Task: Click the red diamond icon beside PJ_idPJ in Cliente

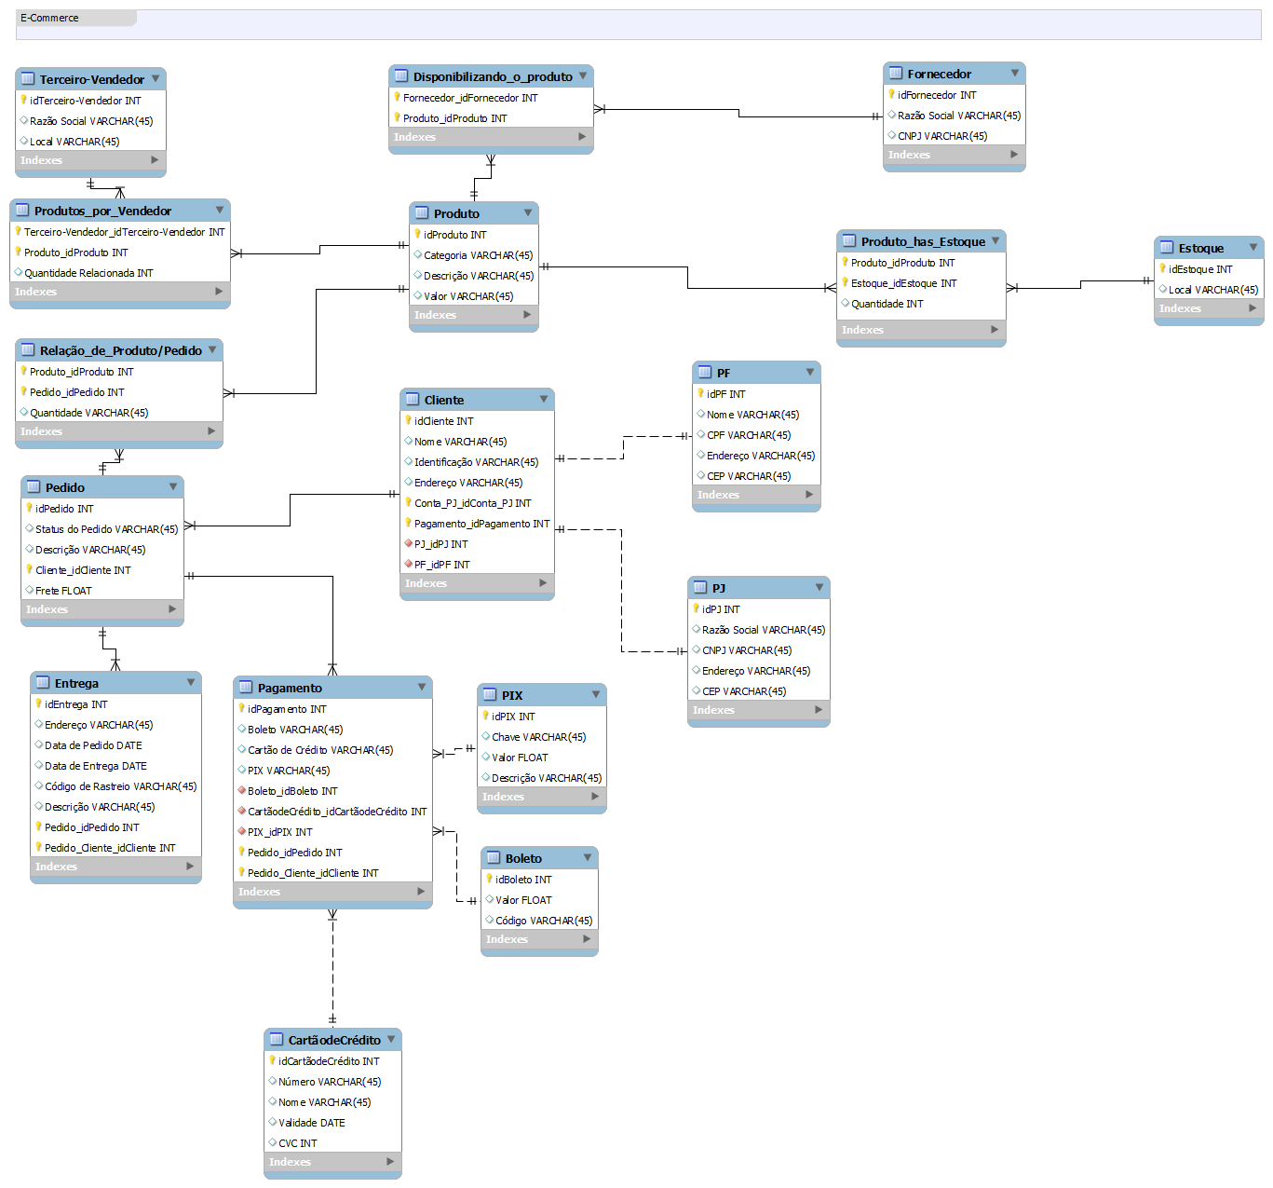Action: coord(410,543)
